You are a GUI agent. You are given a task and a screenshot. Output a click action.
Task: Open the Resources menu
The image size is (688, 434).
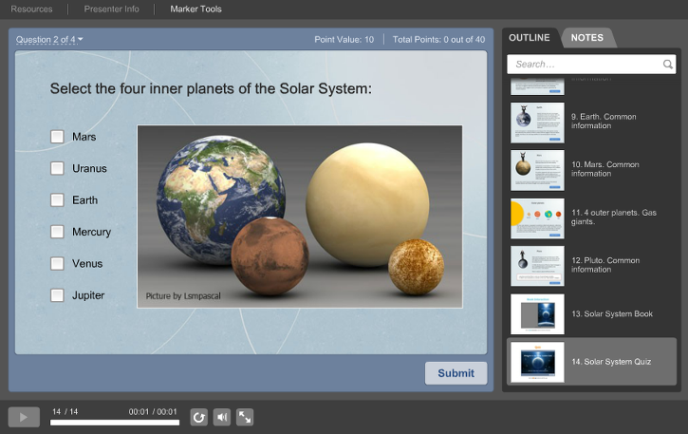coord(31,9)
